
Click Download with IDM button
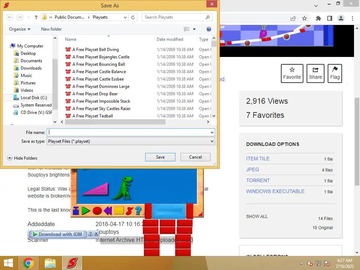coord(58,234)
